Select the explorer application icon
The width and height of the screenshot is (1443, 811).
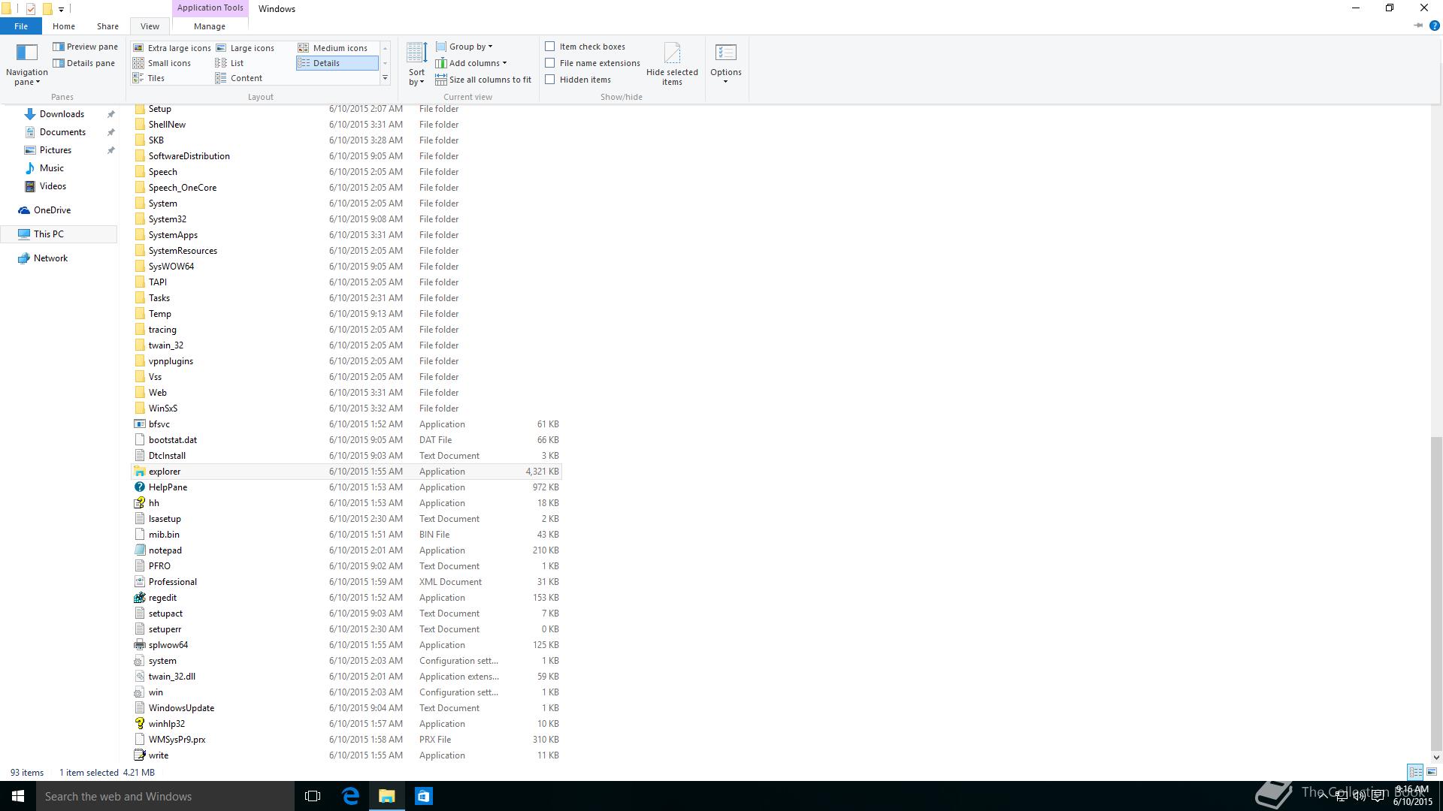click(139, 472)
